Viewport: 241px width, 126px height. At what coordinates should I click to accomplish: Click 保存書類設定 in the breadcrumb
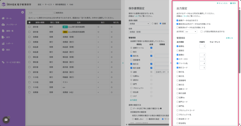pyautogui.click(x=61, y=4)
